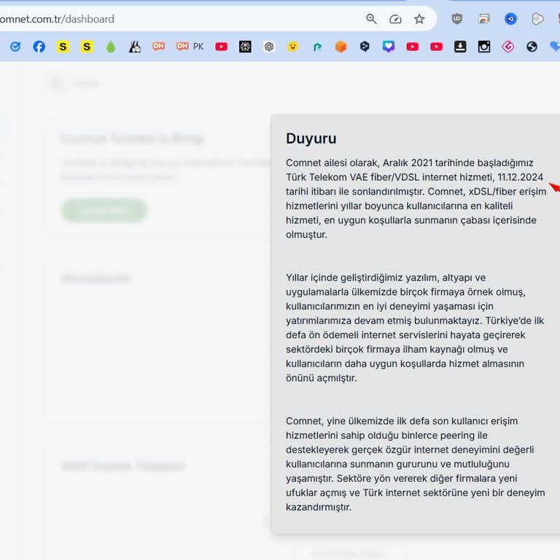Open the ChatGPT knot-logo bookmark
This screenshot has height=560, width=560.
269,47
